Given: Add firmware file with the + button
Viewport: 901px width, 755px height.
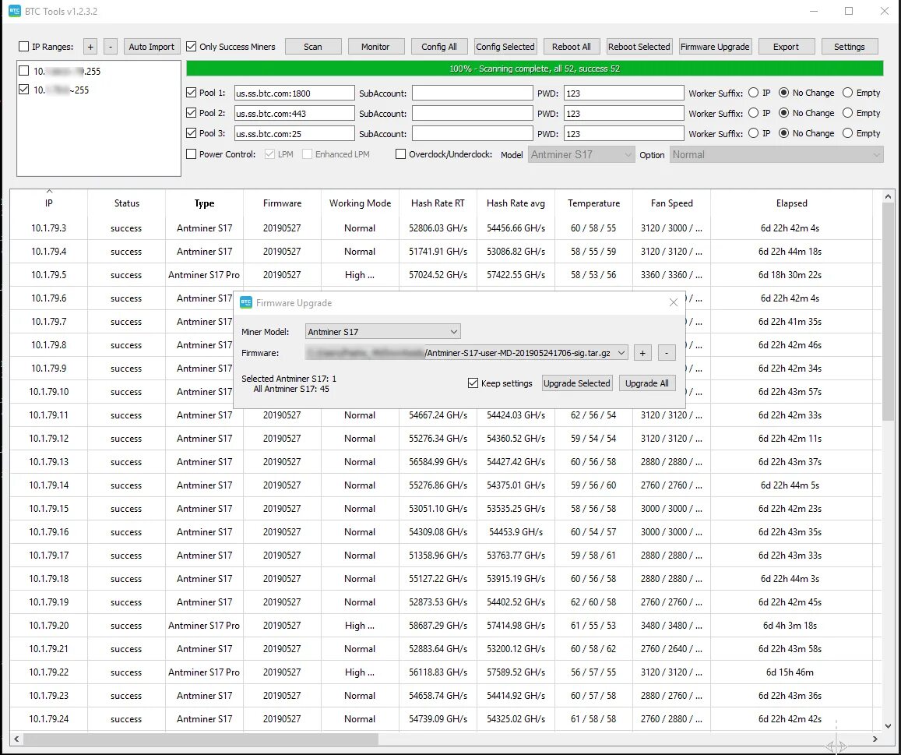Looking at the screenshot, I should [642, 353].
